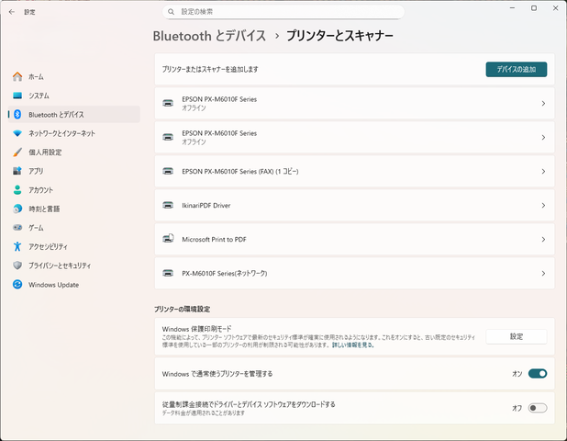This screenshot has width=567, height=441.
Task: Click the search magnifier icon
Action: (x=171, y=12)
